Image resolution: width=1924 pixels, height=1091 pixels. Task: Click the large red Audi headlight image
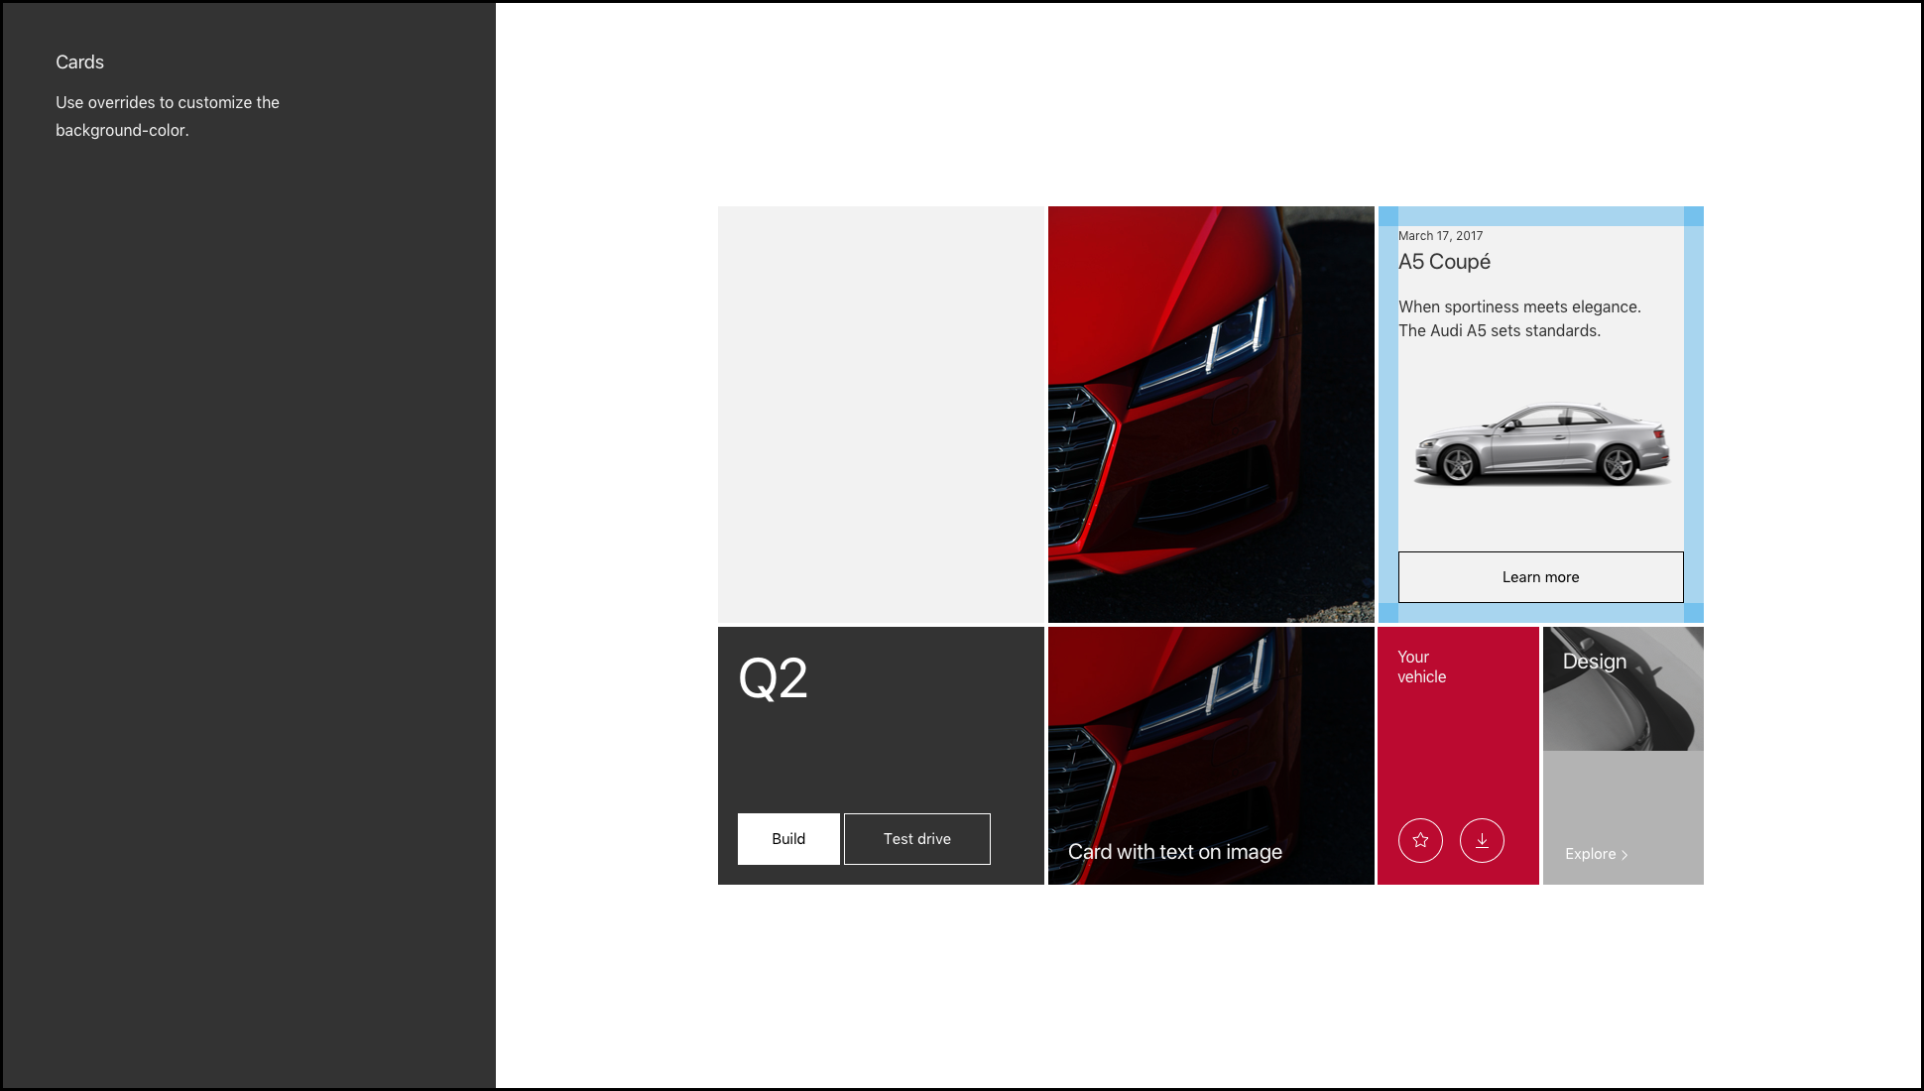(x=1211, y=415)
